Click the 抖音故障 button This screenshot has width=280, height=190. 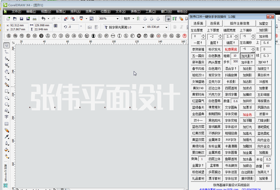point(231,75)
